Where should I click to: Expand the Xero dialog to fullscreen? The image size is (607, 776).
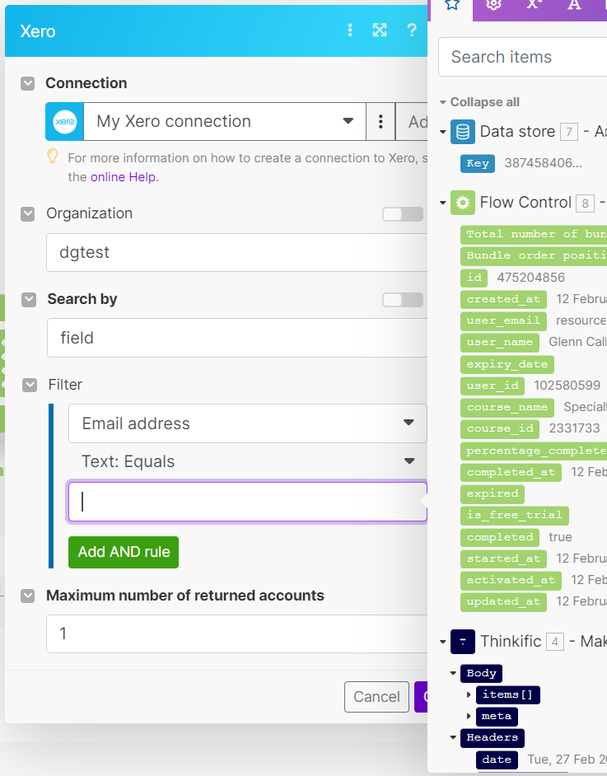[380, 30]
